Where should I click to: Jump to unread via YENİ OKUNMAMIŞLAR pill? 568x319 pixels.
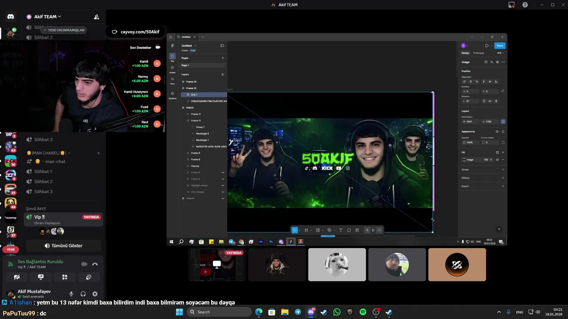pyautogui.click(x=64, y=30)
